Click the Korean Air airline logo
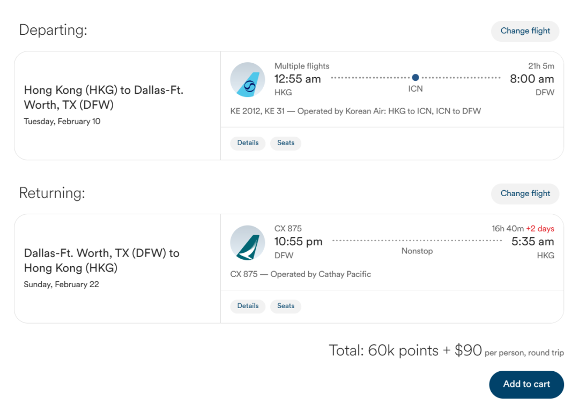Image resolution: width=579 pixels, height=420 pixels. click(248, 80)
